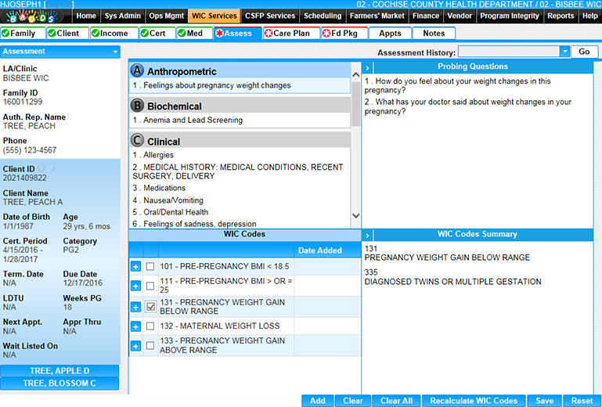Image resolution: width=602 pixels, height=407 pixels.
Task: Click the Clinical section letter C icon
Action: (138, 141)
